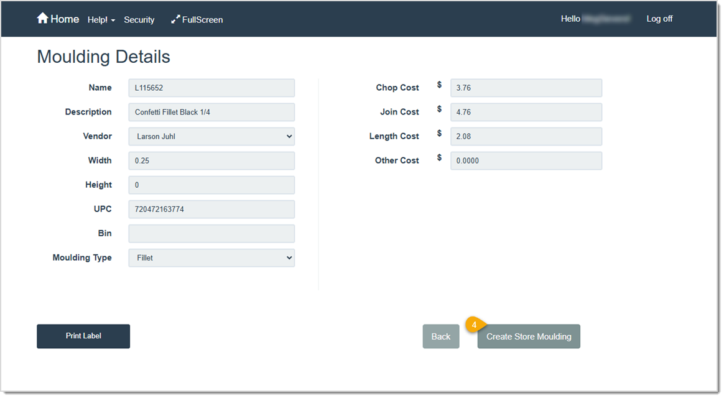
Task: Open the Security menu item
Action: tap(139, 19)
